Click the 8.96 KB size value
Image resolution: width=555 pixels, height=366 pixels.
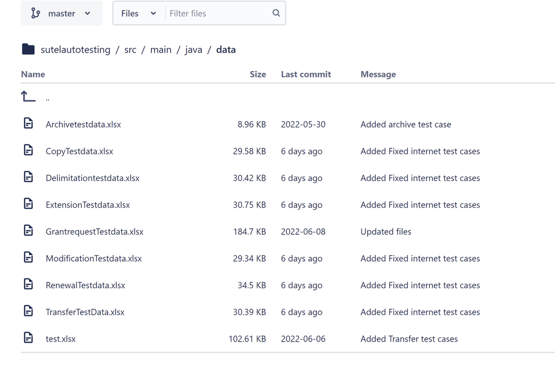point(252,124)
